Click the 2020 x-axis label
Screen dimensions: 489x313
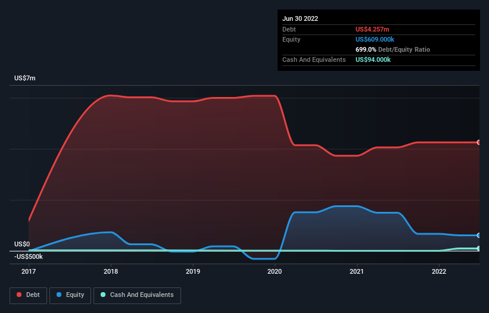point(275,271)
